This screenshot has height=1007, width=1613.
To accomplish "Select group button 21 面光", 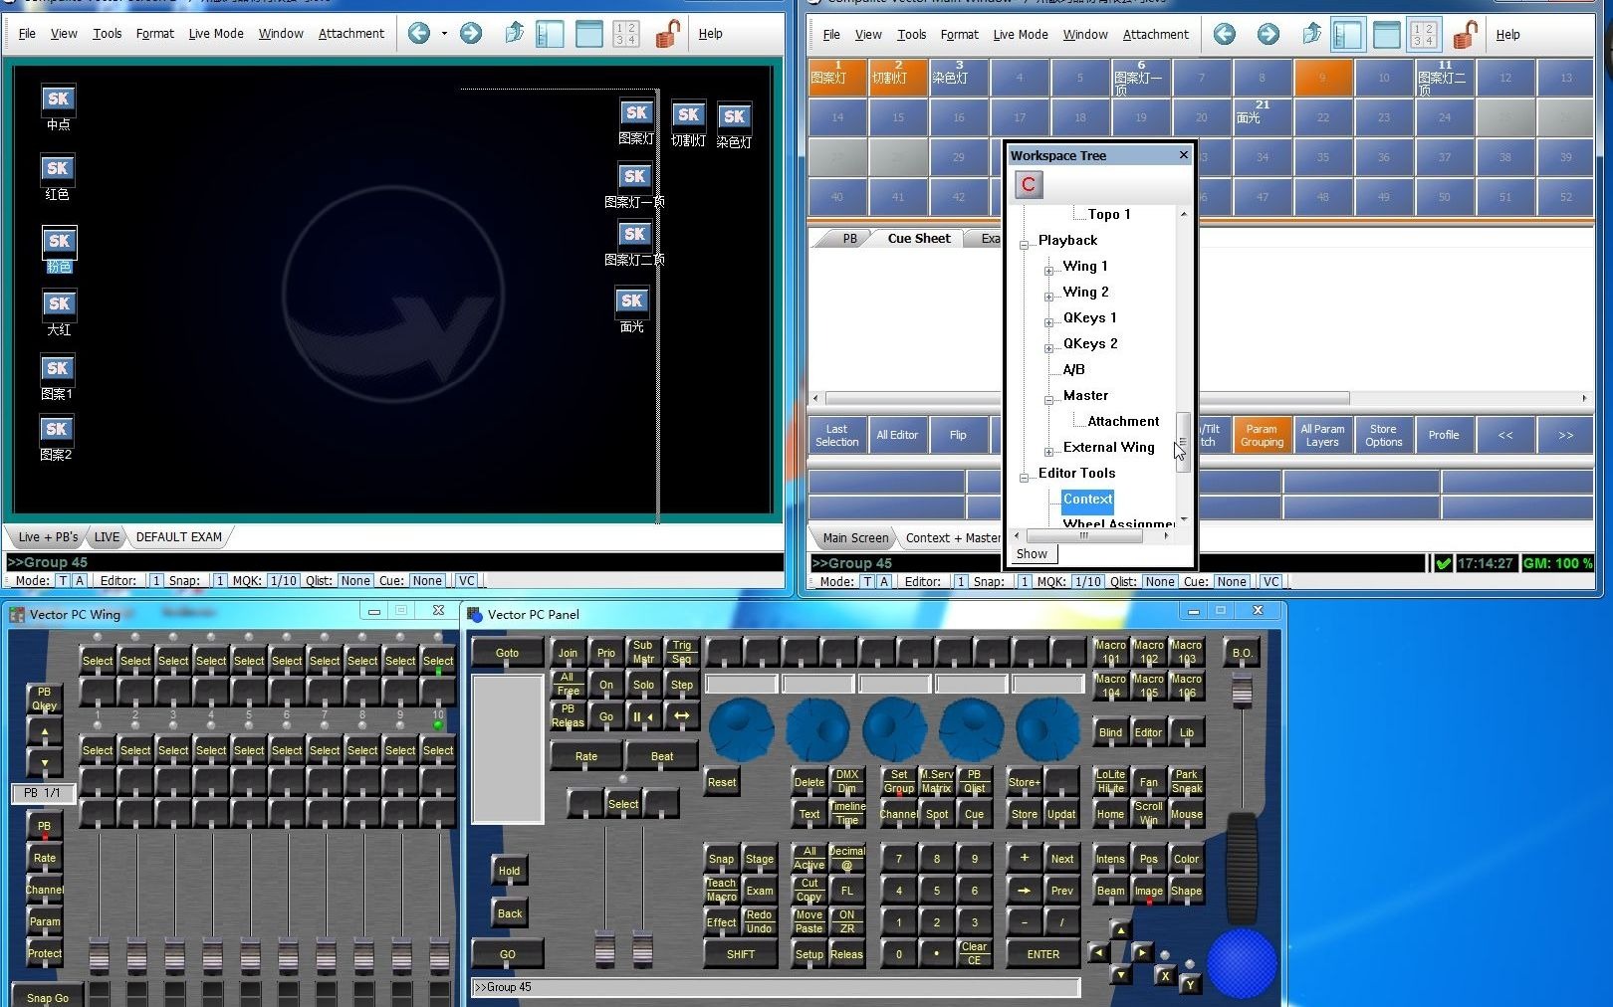I will pos(1263,117).
